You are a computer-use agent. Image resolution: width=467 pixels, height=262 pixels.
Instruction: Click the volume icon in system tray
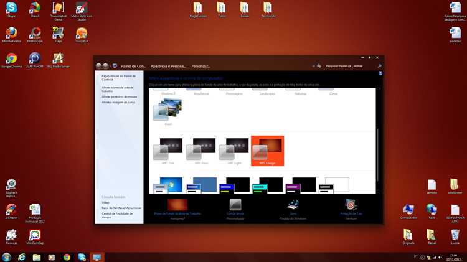point(440,257)
